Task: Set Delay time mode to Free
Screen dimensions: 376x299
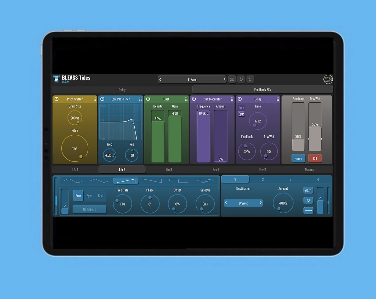Action: tap(241, 108)
